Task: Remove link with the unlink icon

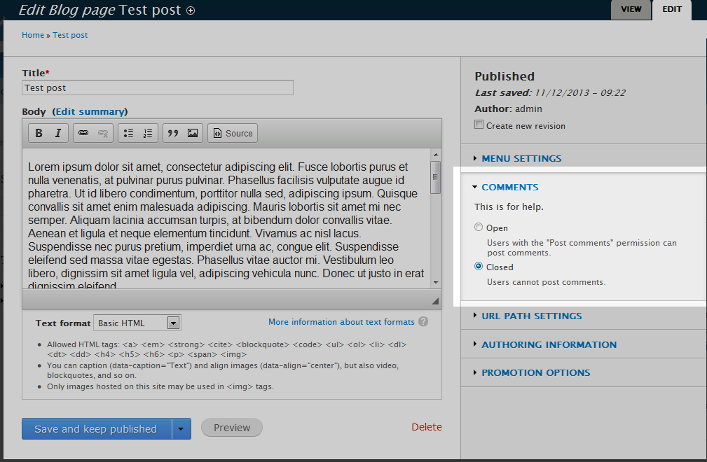Action: [x=103, y=133]
